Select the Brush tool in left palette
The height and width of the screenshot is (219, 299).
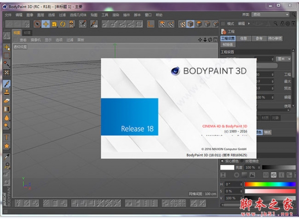6,84
